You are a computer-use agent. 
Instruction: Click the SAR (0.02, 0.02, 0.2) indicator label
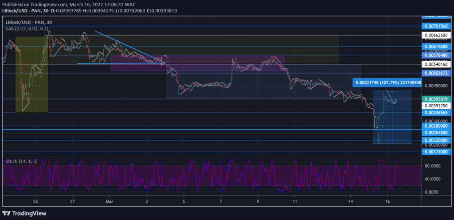pos(26,28)
